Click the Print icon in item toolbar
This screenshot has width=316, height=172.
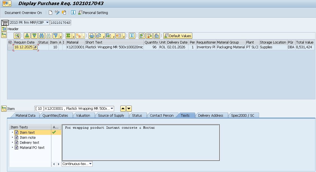(92, 36)
